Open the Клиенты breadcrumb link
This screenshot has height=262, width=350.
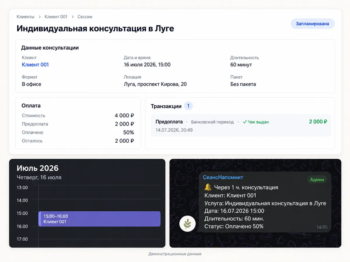(25, 17)
